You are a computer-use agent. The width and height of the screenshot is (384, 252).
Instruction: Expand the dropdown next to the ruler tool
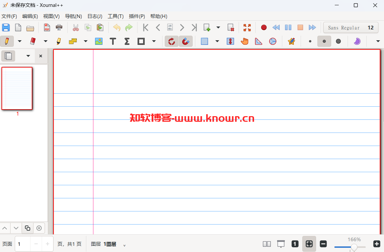[x=85, y=41]
